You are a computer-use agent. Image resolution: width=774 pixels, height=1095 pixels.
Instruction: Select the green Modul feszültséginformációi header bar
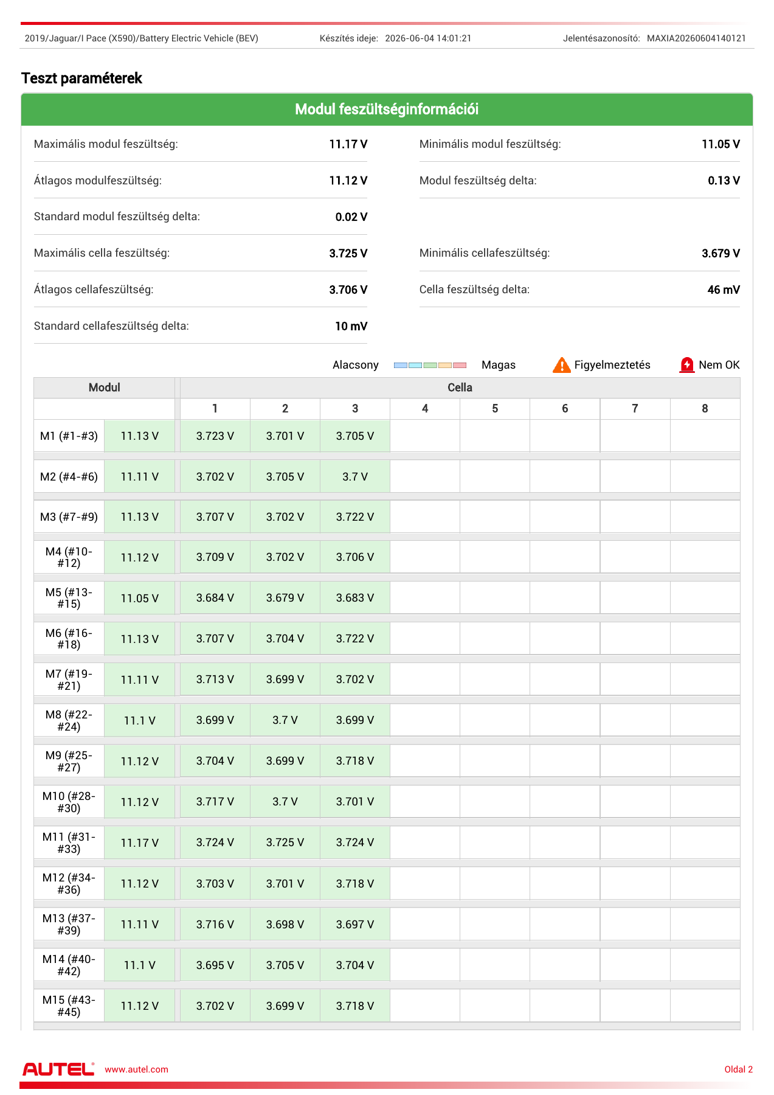point(387,109)
